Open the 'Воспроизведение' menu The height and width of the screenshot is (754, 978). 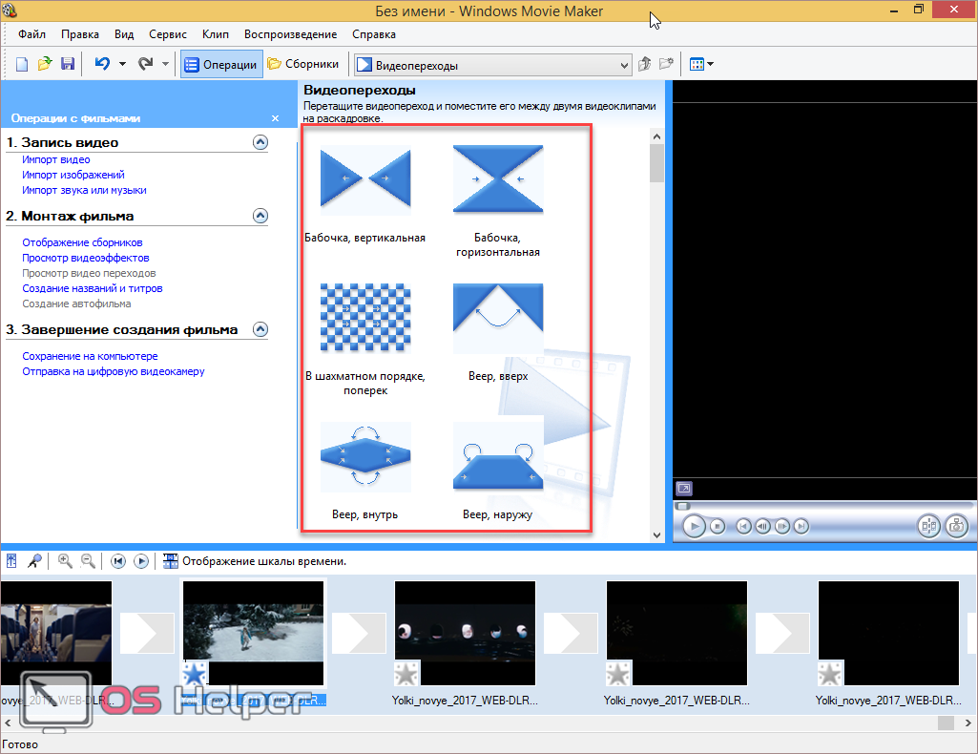coord(290,34)
